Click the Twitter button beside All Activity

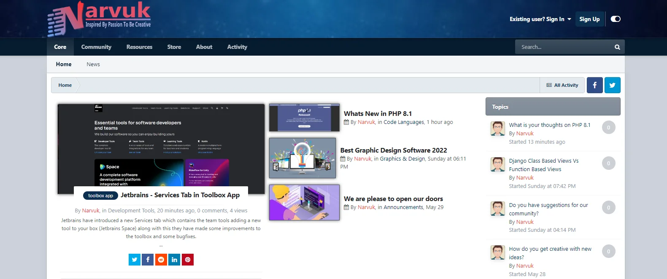pyautogui.click(x=612, y=85)
